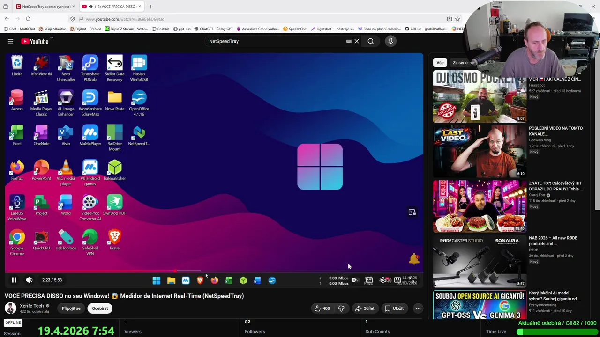The image size is (600, 337).
Task: Open title Který lokální AI model vybrat
Action: (555, 296)
